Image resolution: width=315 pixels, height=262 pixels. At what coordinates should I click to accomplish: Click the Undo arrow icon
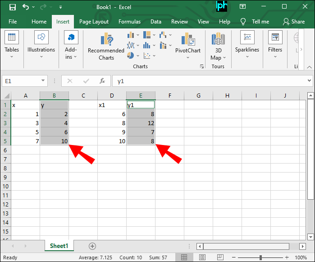[x=26, y=7]
